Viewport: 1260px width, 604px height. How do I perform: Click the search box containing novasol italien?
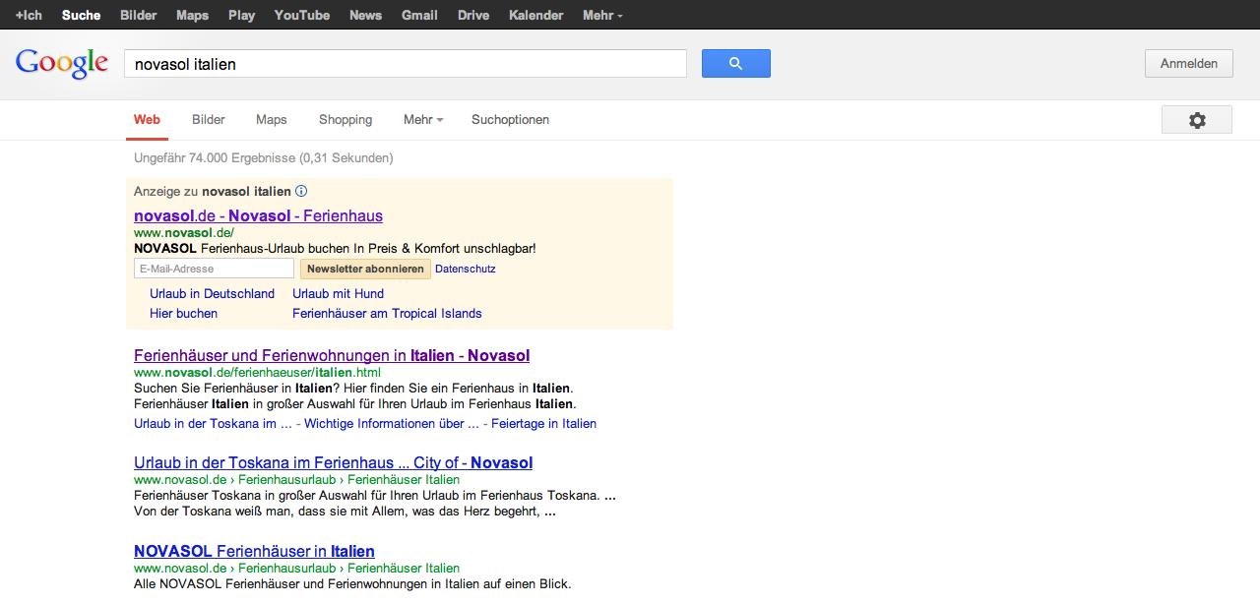(x=405, y=64)
